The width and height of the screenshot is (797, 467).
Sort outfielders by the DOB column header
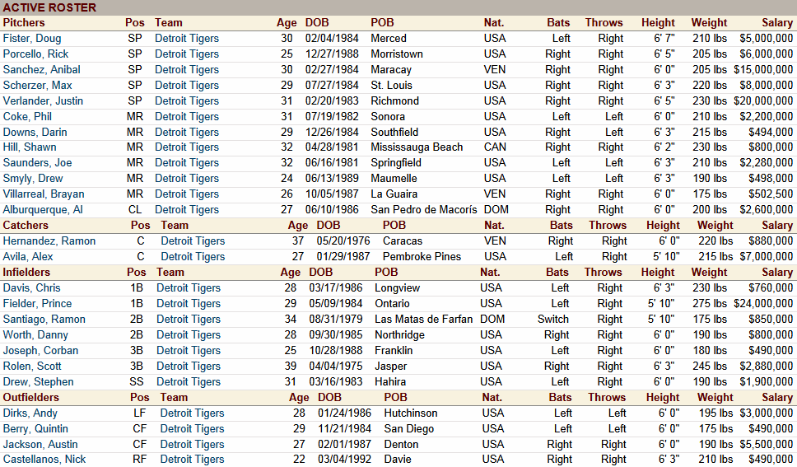(329, 397)
